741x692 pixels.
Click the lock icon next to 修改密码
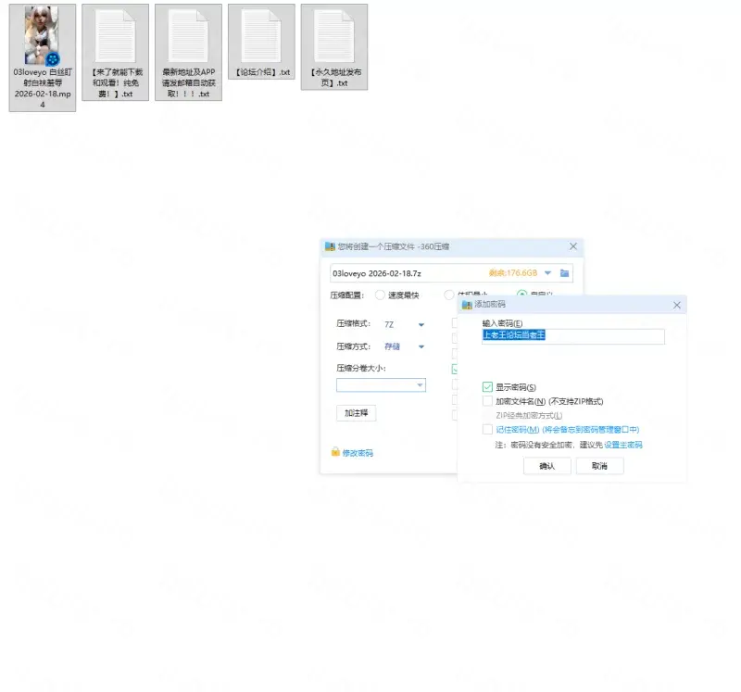pyautogui.click(x=335, y=452)
